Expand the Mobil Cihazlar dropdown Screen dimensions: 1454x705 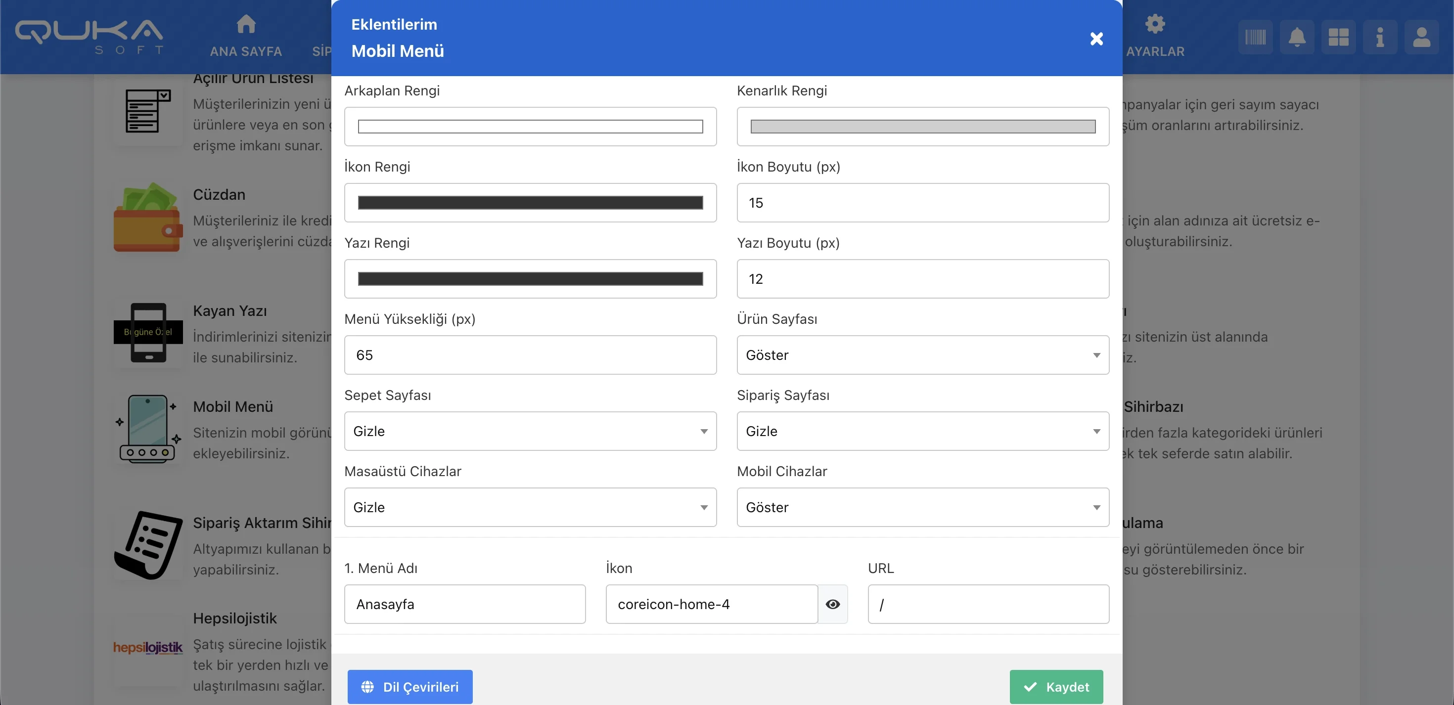point(922,507)
